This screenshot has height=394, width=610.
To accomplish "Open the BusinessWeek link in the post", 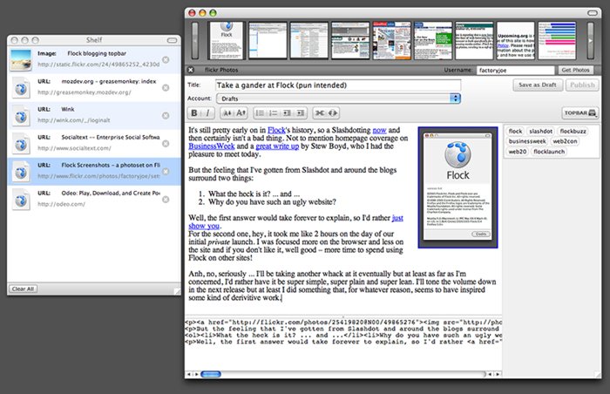I will [x=212, y=146].
